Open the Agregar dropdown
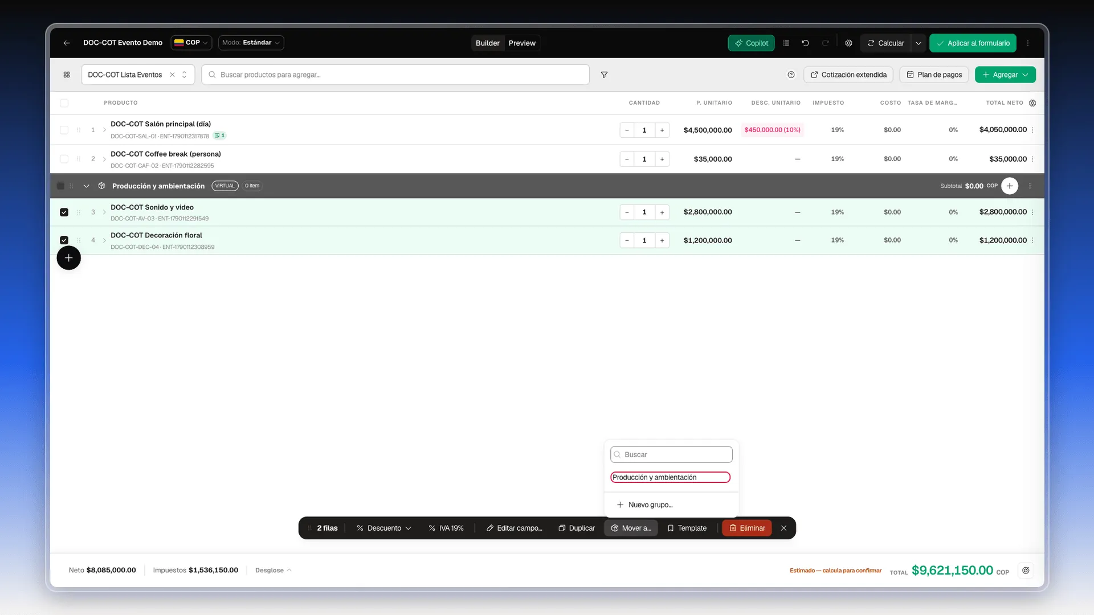The image size is (1094, 615). [1005, 75]
